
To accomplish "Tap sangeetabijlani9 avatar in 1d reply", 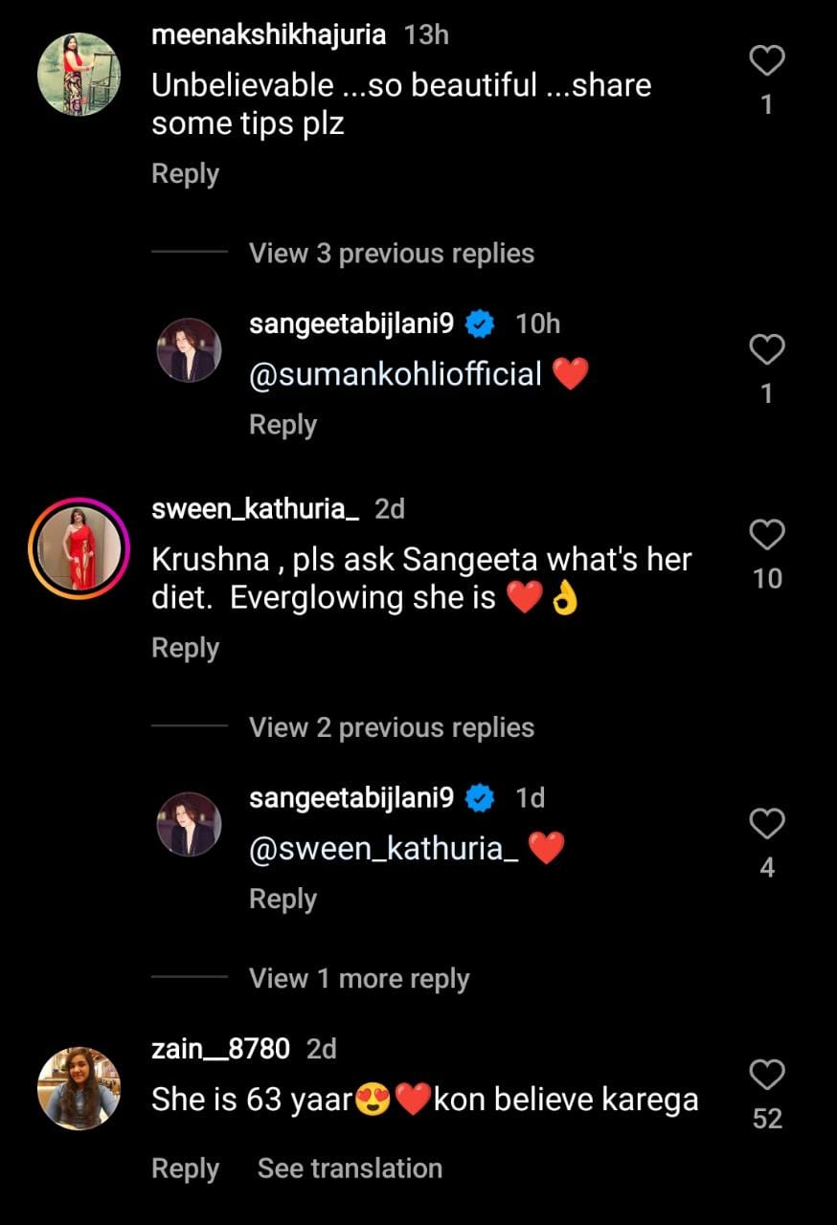I will point(189,824).
